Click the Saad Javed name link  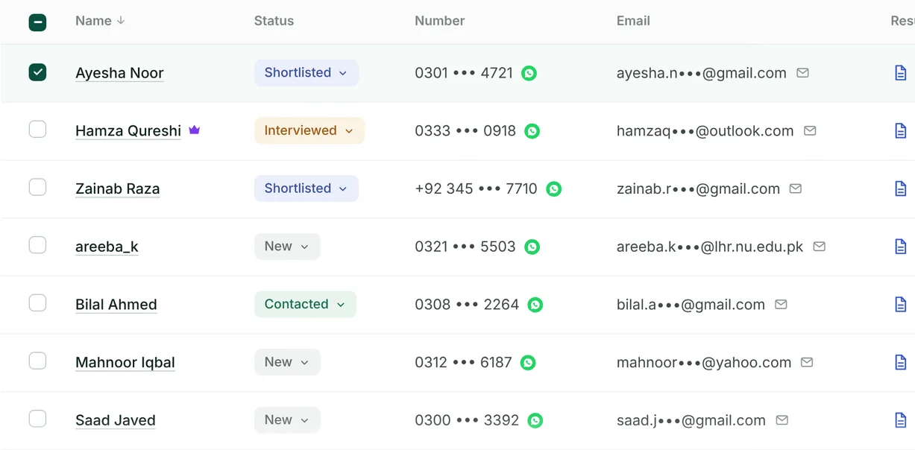pos(116,420)
